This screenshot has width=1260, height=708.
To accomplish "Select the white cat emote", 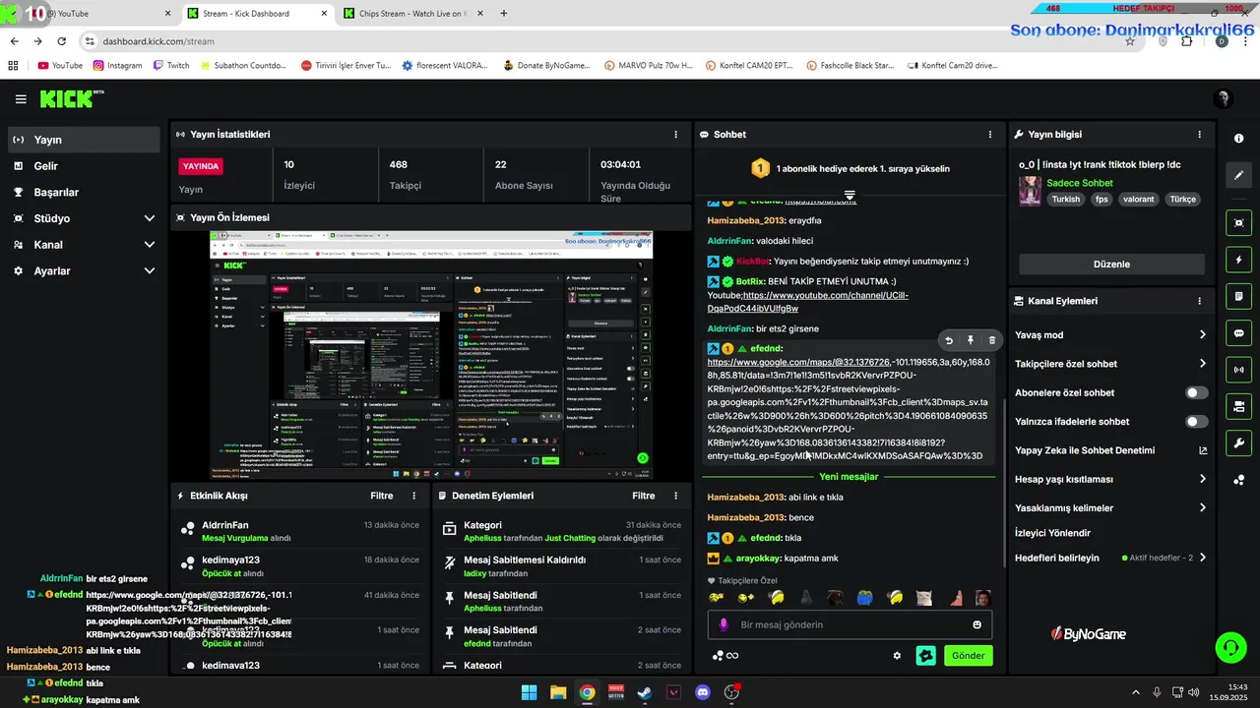I will (924, 598).
